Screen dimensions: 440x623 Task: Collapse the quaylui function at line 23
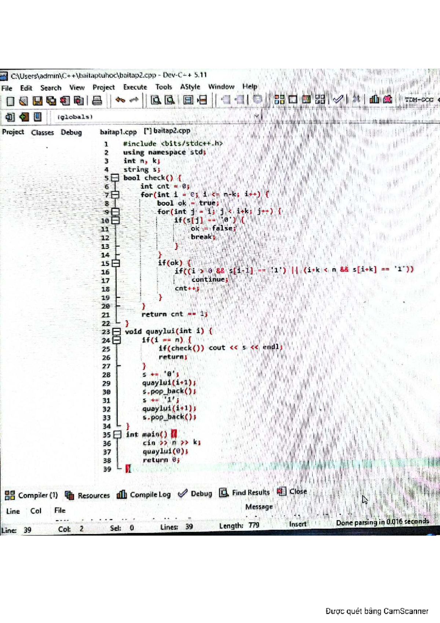117,331
